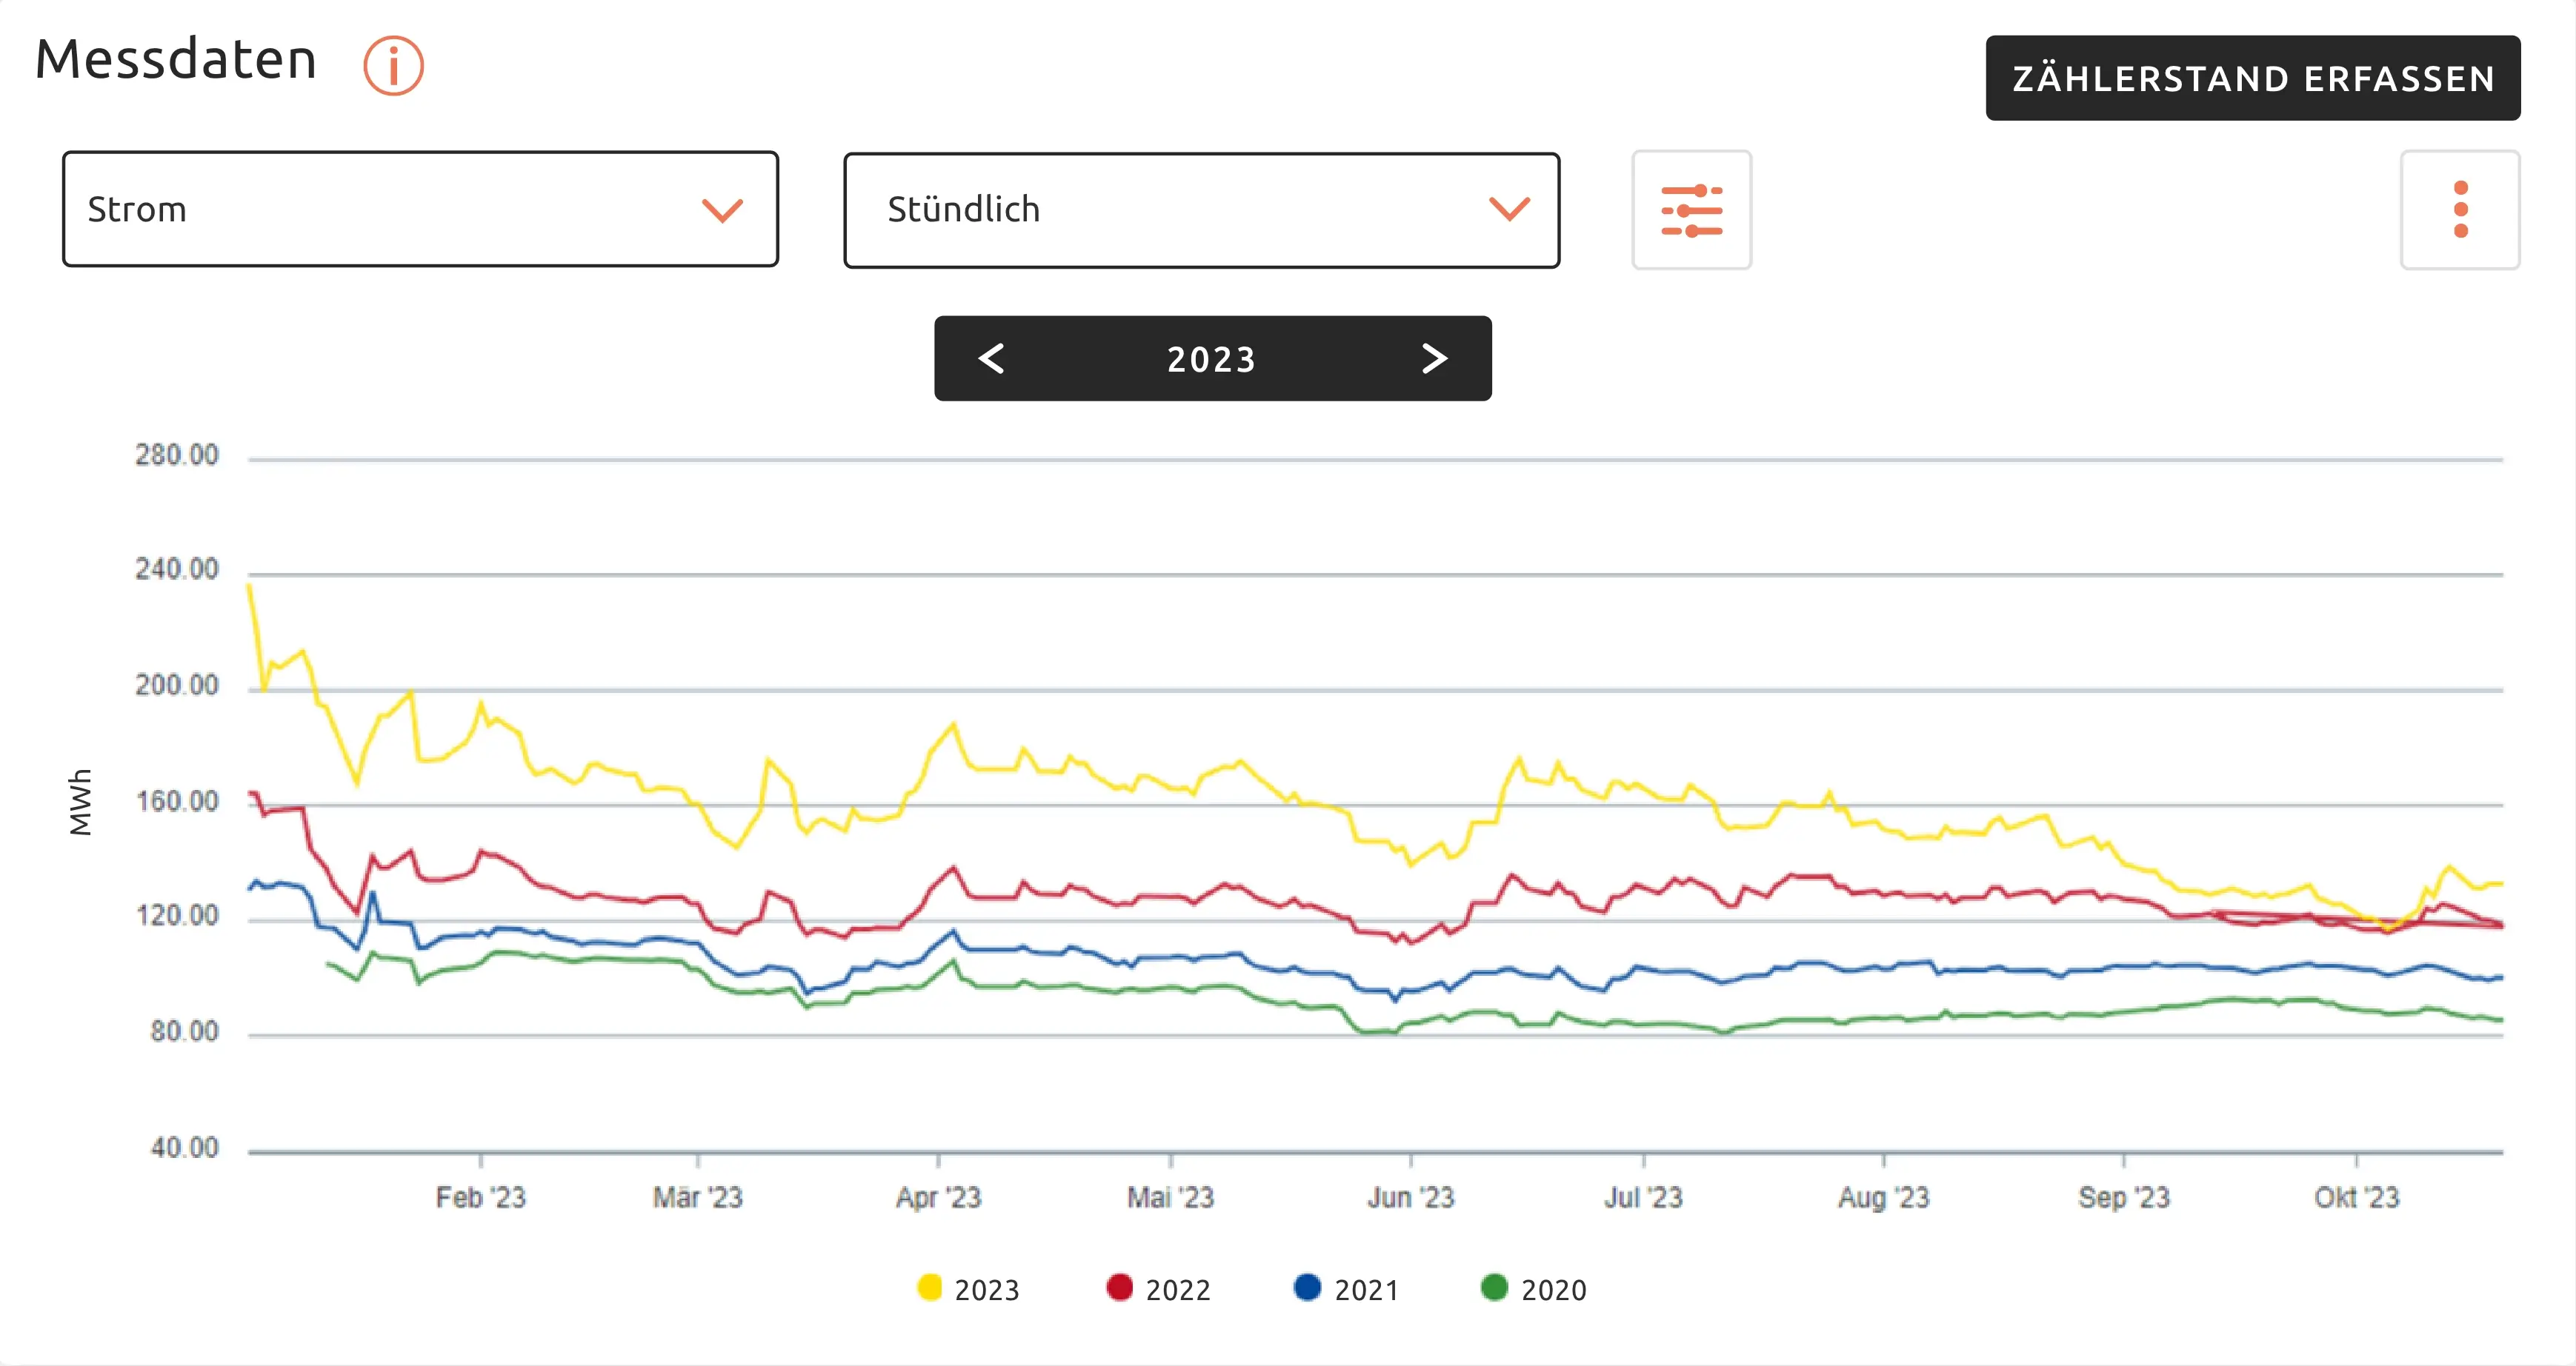Click the red 2022 legend color marker
The height and width of the screenshot is (1366, 2576).
coord(1119,1290)
